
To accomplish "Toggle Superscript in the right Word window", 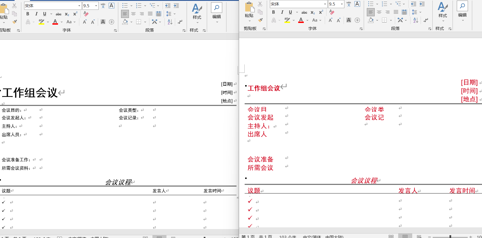I will coord(321,12).
